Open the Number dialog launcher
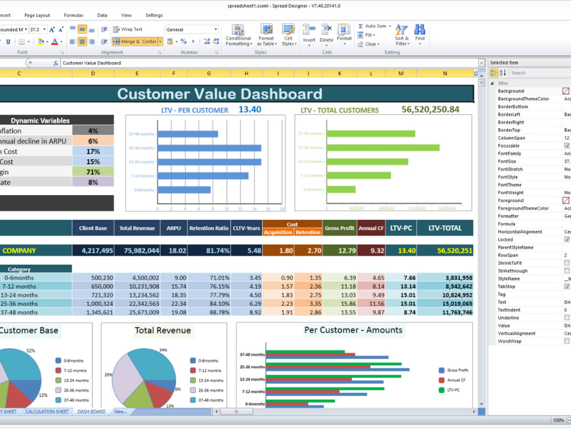Viewport: 571px width, 428px height. coord(216,53)
